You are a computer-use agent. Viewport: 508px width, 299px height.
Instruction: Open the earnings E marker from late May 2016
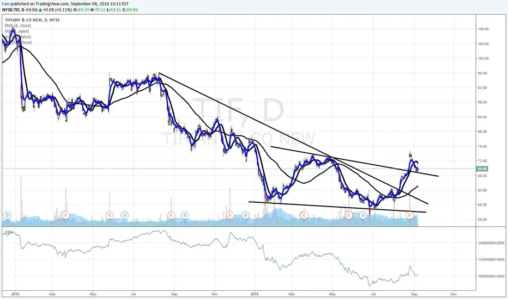349,215
